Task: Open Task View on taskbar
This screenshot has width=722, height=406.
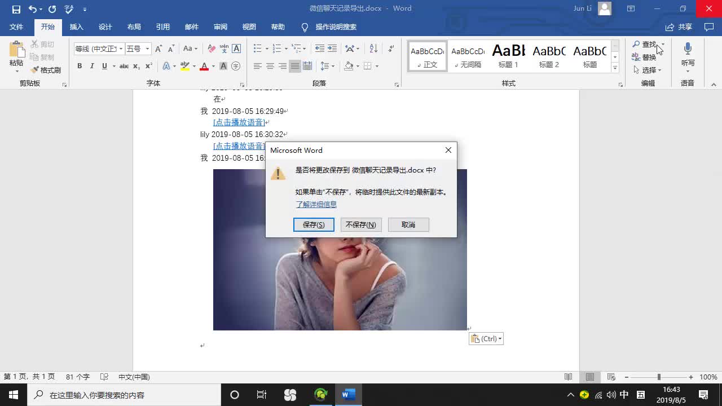Action: coord(262,395)
